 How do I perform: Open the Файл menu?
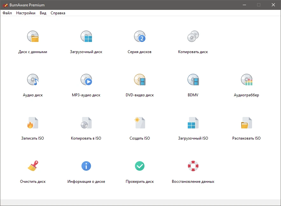pos(7,13)
